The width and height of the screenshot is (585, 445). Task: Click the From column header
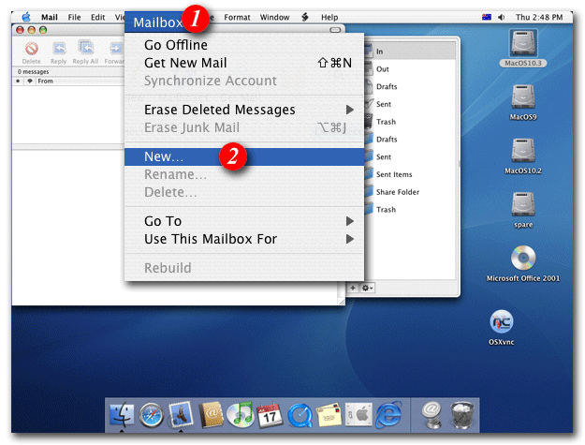click(x=45, y=82)
